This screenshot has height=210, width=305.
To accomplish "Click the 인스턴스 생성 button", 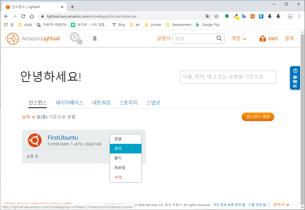I will click(258, 117).
